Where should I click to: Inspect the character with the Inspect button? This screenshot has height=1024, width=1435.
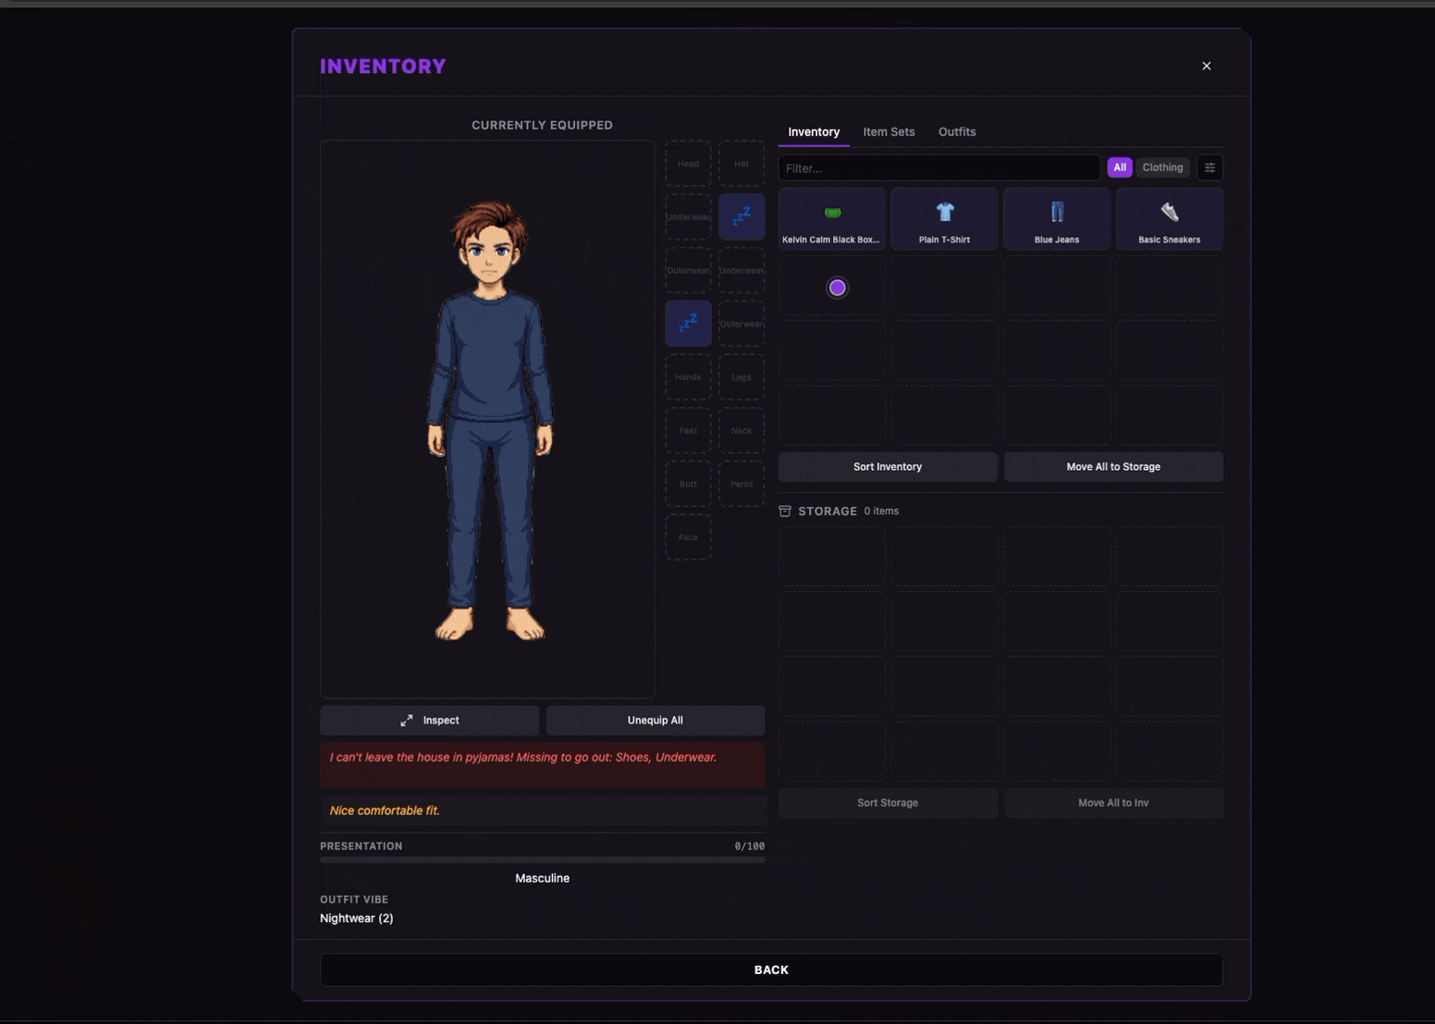click(429, 720)
